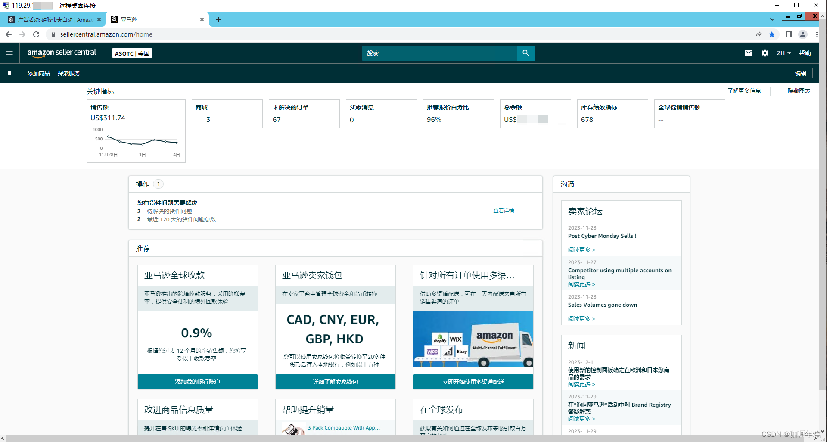Open the 探索服务 menu item
Image resolution: width=827 pixels, height=442 pixels.
tap(69, 73)
